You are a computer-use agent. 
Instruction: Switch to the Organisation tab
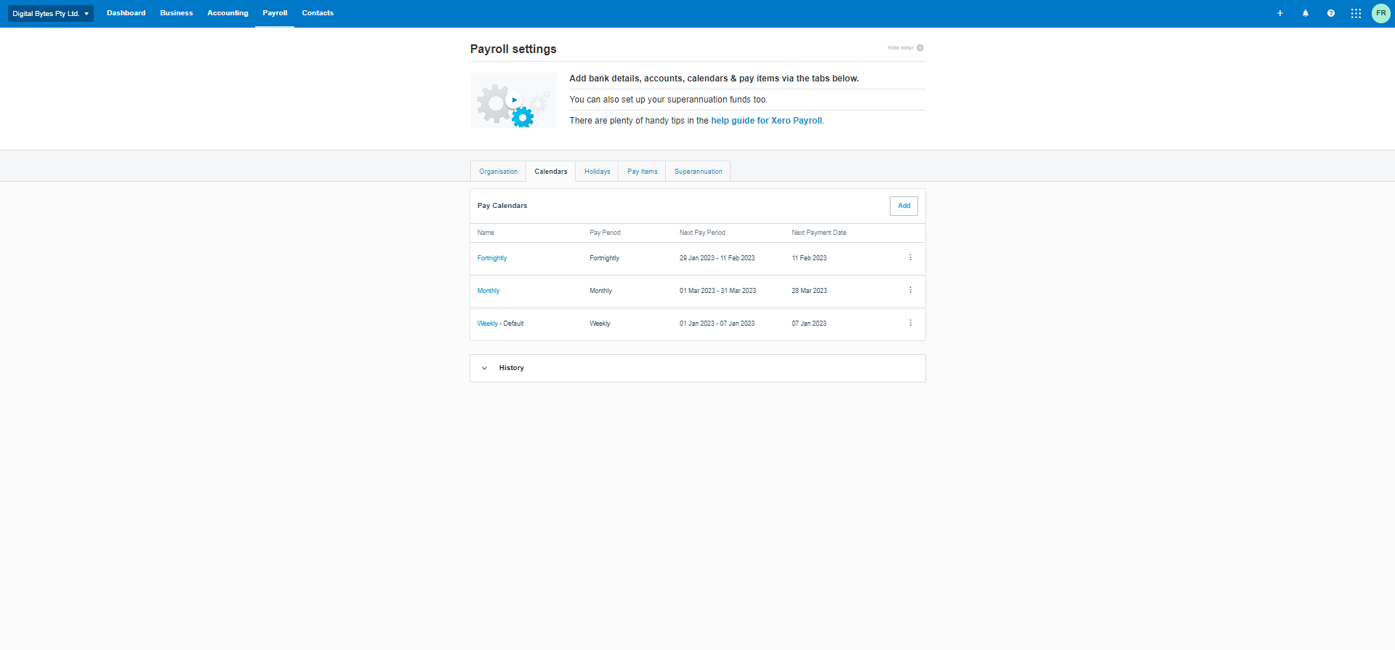498,172
